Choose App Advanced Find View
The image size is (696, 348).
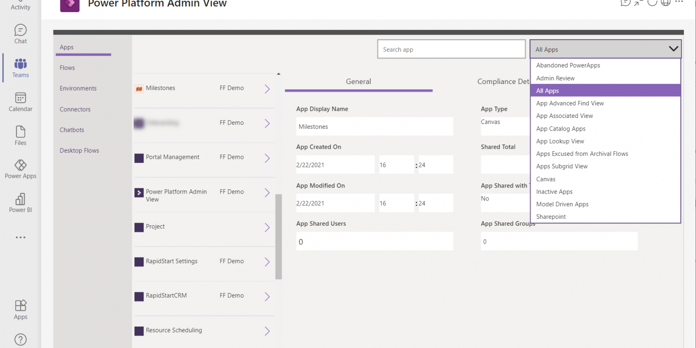(x=606, y=103)
